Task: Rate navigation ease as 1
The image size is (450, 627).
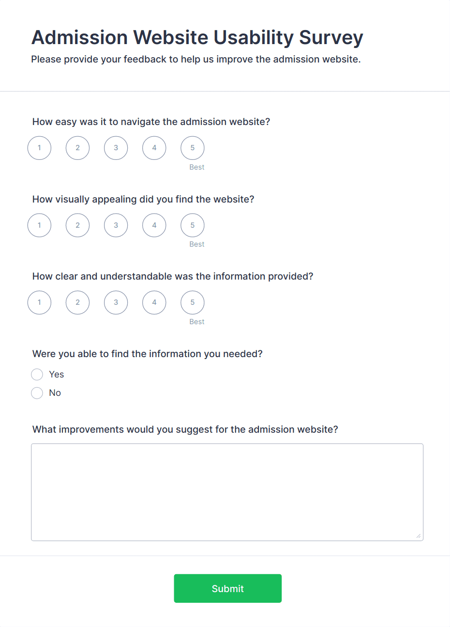Action: (x=39, y=148)
